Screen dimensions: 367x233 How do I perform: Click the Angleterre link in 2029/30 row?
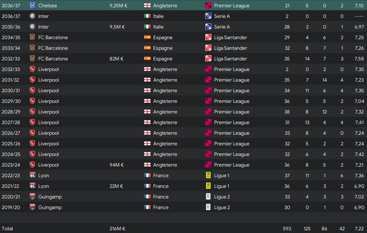coord(165,101)
